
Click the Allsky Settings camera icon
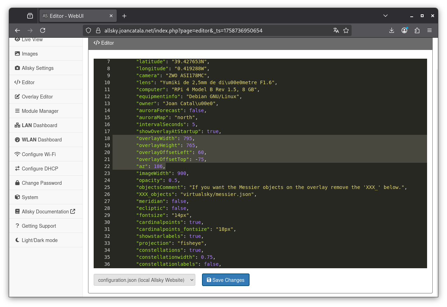(17, 68)
